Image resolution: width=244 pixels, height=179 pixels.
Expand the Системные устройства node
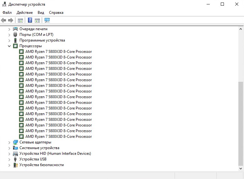click(x=9, y=148)
